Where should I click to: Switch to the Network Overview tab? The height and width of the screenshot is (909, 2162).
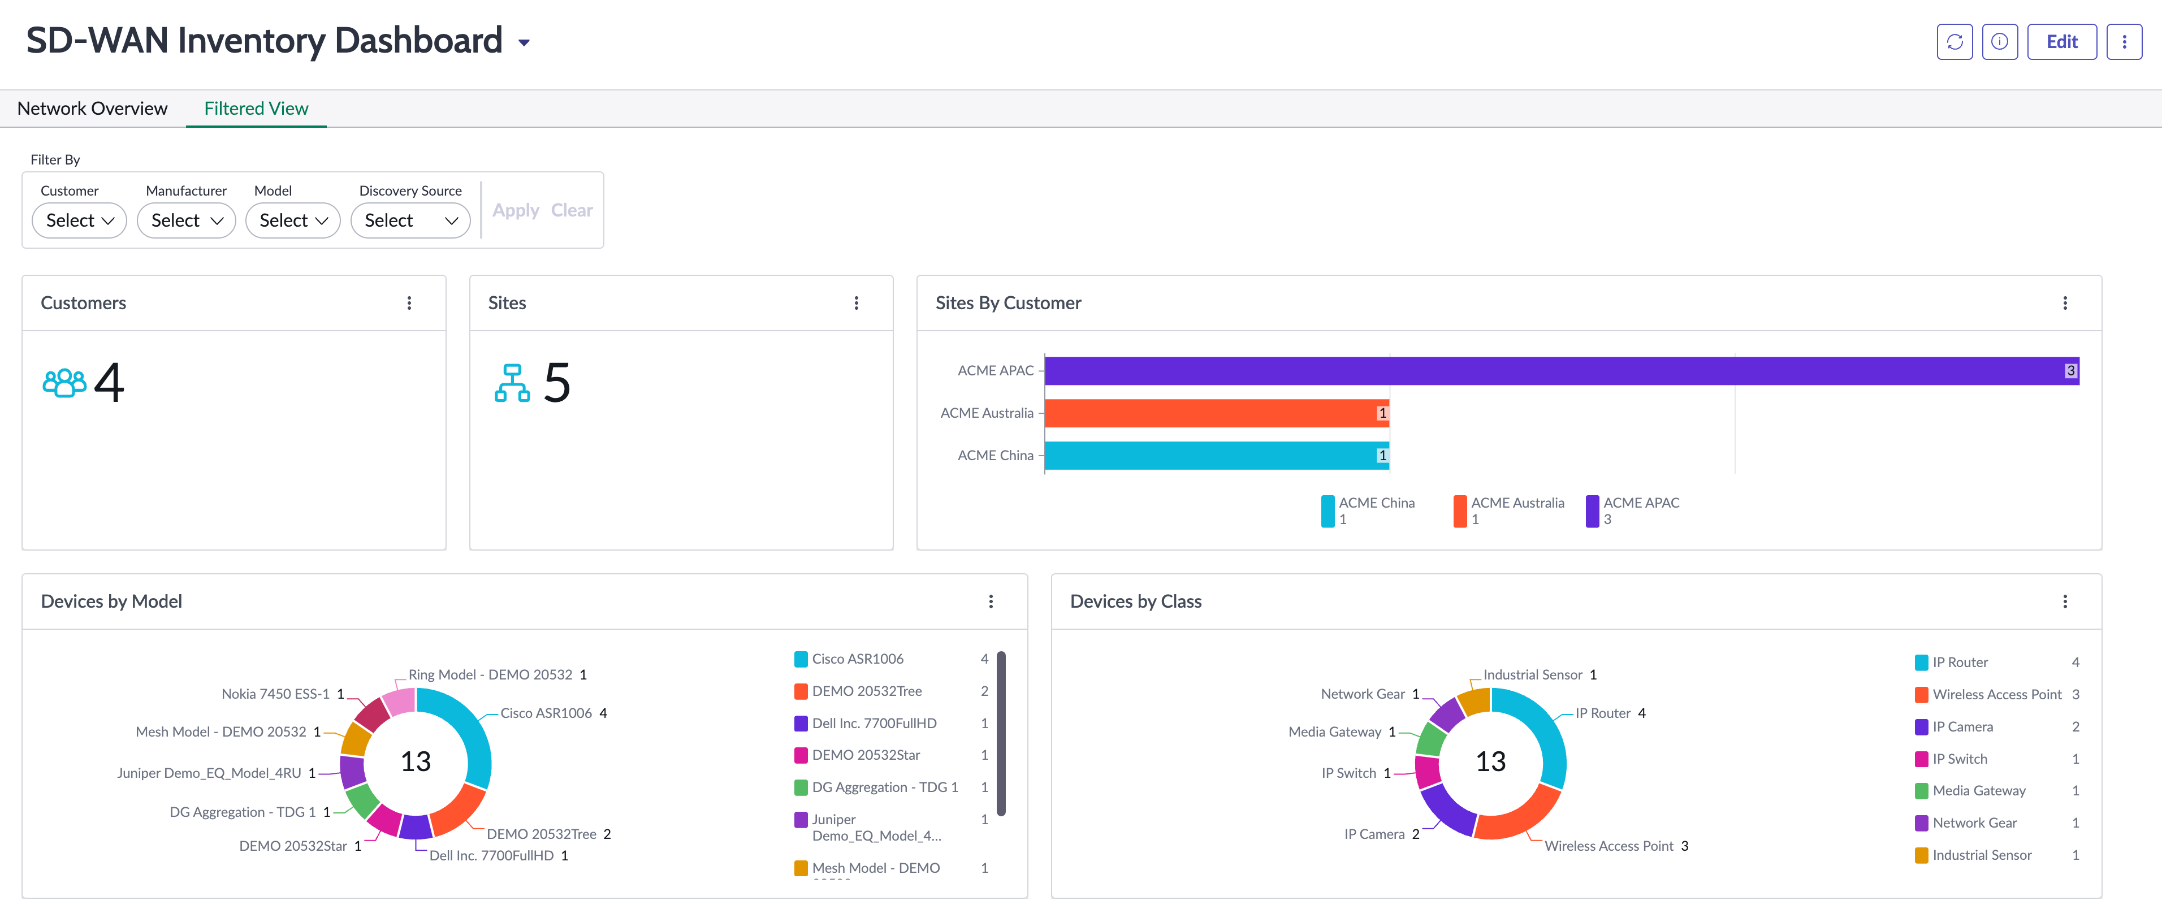(x=92, y=109)
